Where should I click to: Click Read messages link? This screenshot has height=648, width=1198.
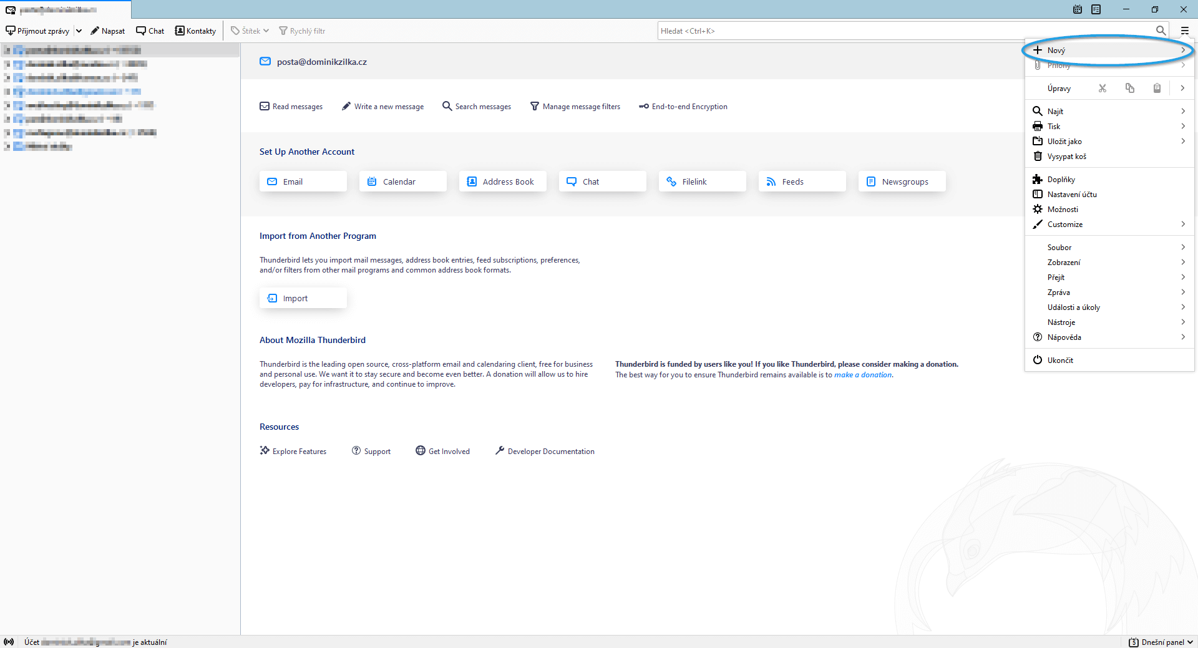[291, 107]
